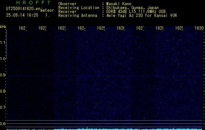This screenshot has width=205, height=130.
Task: Click the 0.9 kHz axis label
Action: [x=3, y=75]
